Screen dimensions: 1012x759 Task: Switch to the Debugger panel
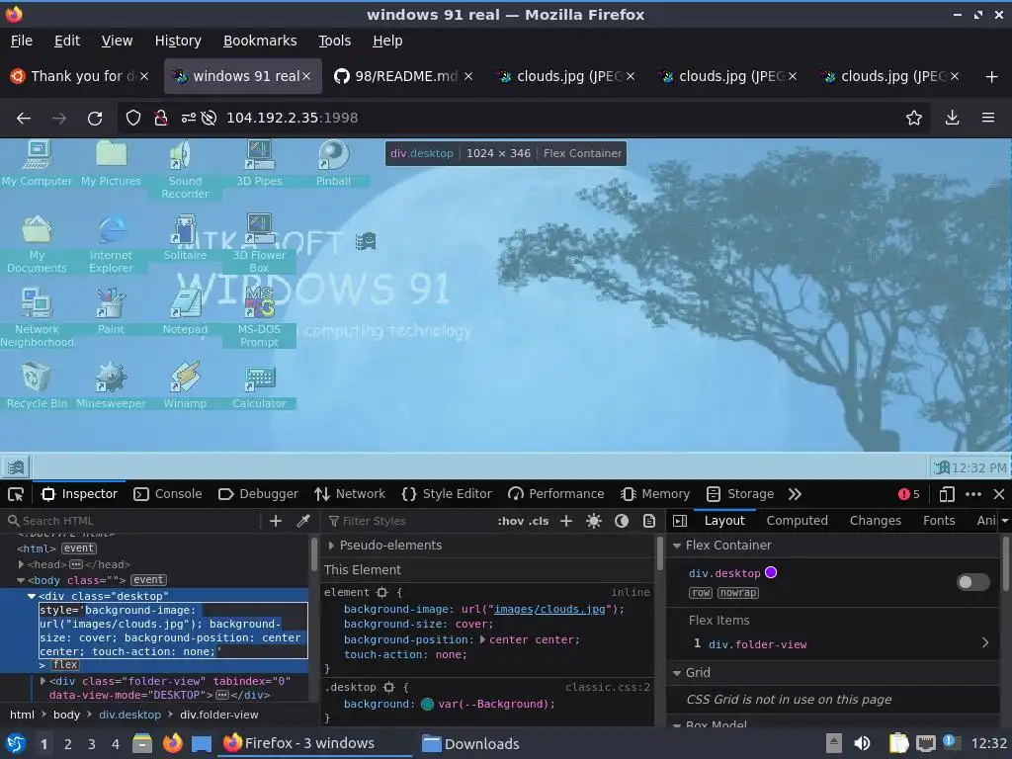click(x=258, y=494)
